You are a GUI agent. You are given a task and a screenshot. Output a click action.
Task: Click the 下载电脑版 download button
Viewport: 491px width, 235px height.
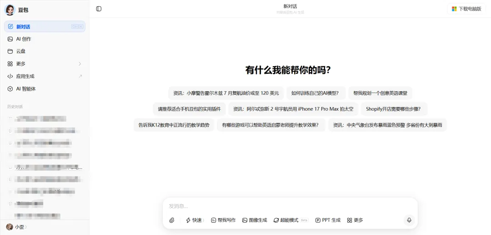(x=466, y=9)
